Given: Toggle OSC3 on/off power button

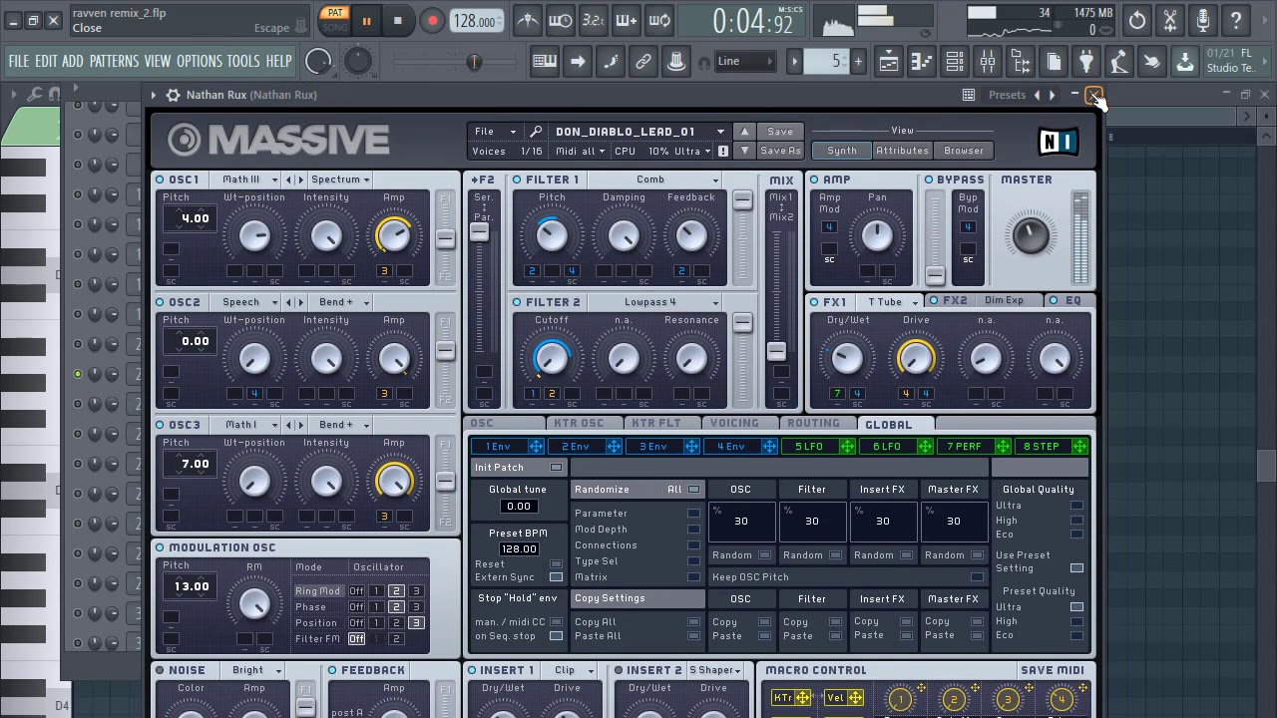Looking at the screenshot, I should [x=160, y=425].
